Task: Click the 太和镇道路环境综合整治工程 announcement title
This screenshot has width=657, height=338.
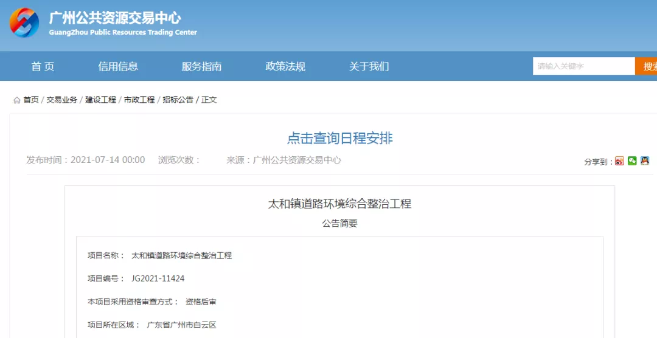Action: pos(339,204)
